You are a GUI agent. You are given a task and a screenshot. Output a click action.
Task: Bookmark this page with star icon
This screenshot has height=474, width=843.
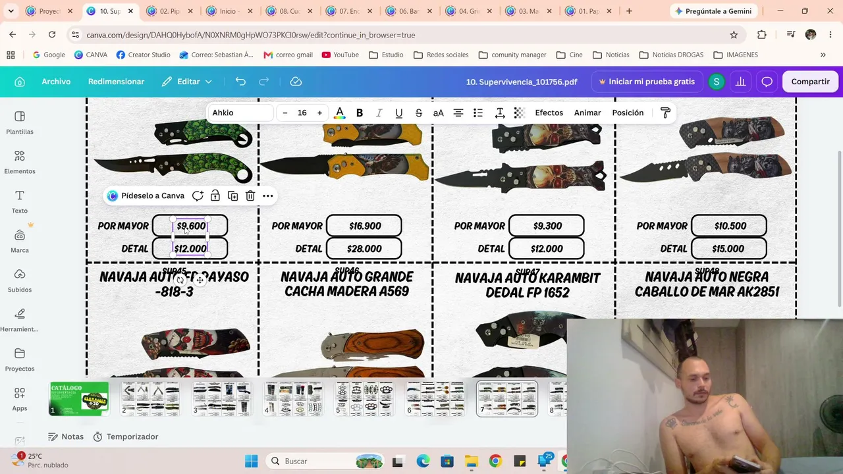click(734, 35)
